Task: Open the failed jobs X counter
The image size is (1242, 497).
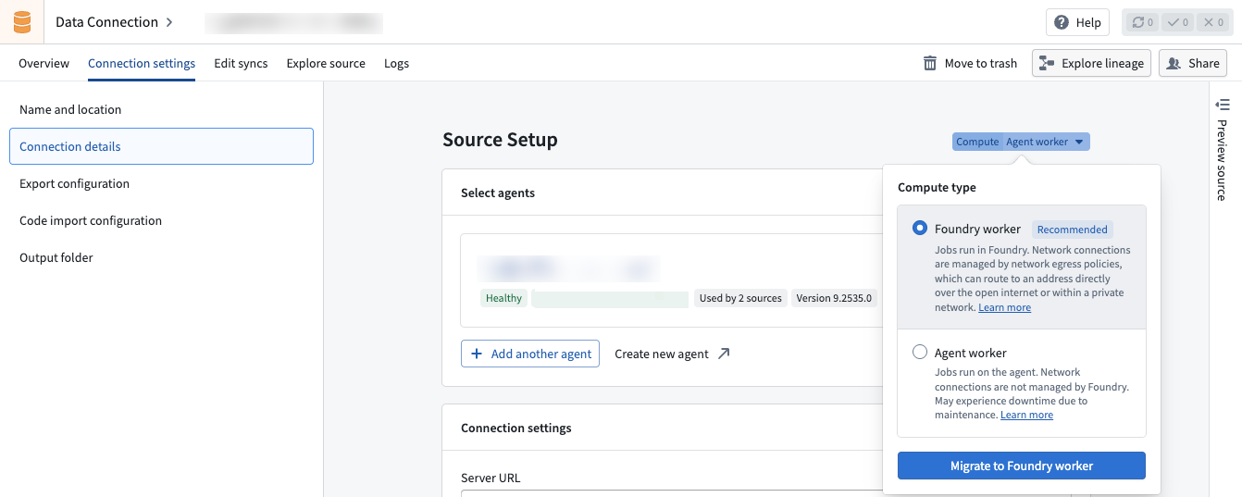Action: (x=1212, y=22)
